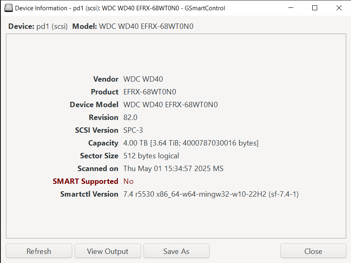This screenshot has height=263, width=351.
Task: Click the Refresh button
Action: point(39,251)
